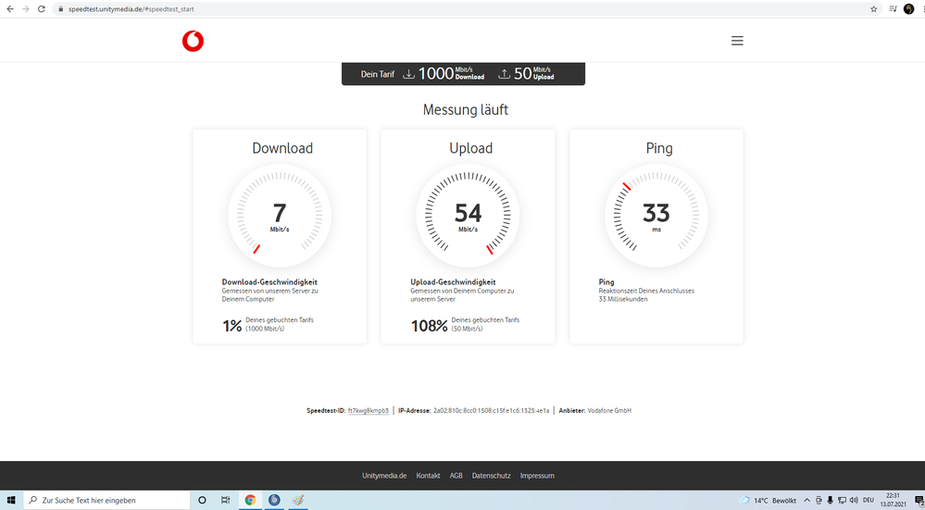Open weather widget 14°C Bewölkt
This screenshot has width=925, height=510.
click(768, 501)
